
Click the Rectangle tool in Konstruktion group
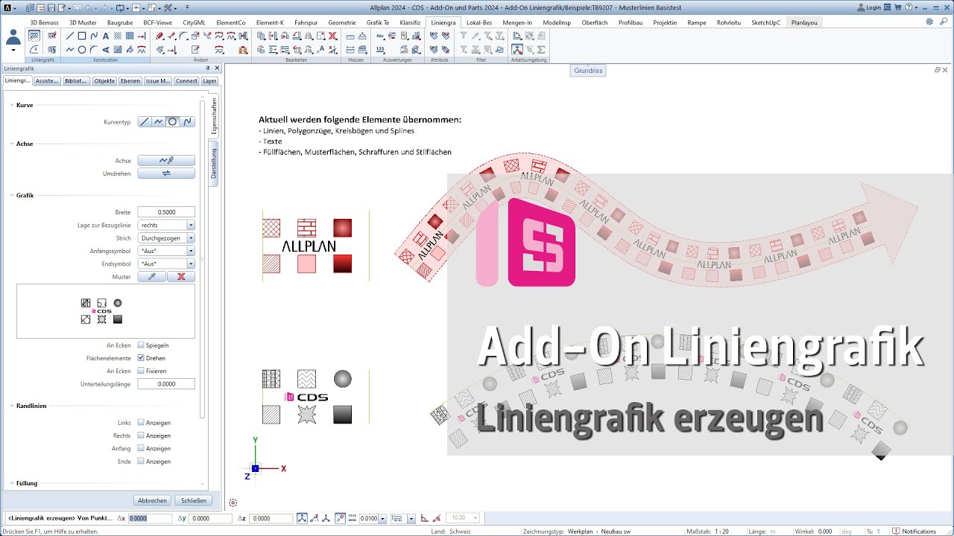(x=82, y=36)
